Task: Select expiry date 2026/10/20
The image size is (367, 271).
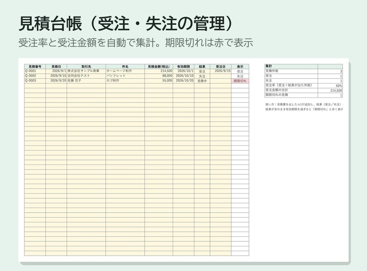Action: (183, 81)
